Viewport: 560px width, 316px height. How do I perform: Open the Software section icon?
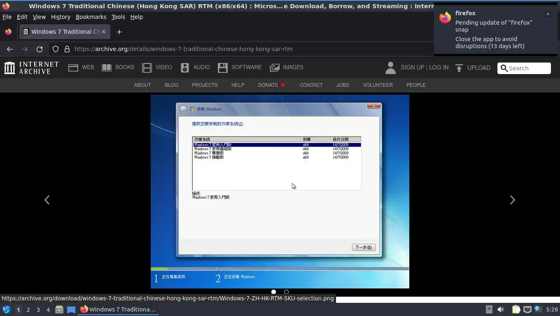pyautogui.click(x=223, y=68)
